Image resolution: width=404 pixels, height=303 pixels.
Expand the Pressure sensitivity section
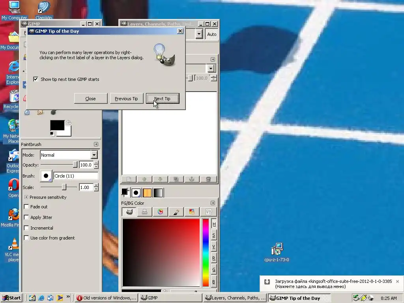click(x=26, y=197)
